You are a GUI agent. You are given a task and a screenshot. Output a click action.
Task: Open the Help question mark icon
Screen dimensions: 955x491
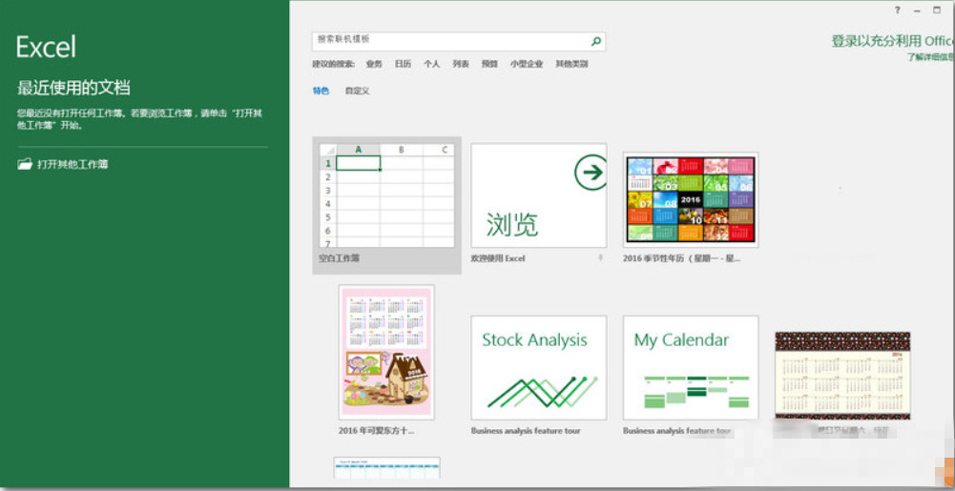[897, 10]
